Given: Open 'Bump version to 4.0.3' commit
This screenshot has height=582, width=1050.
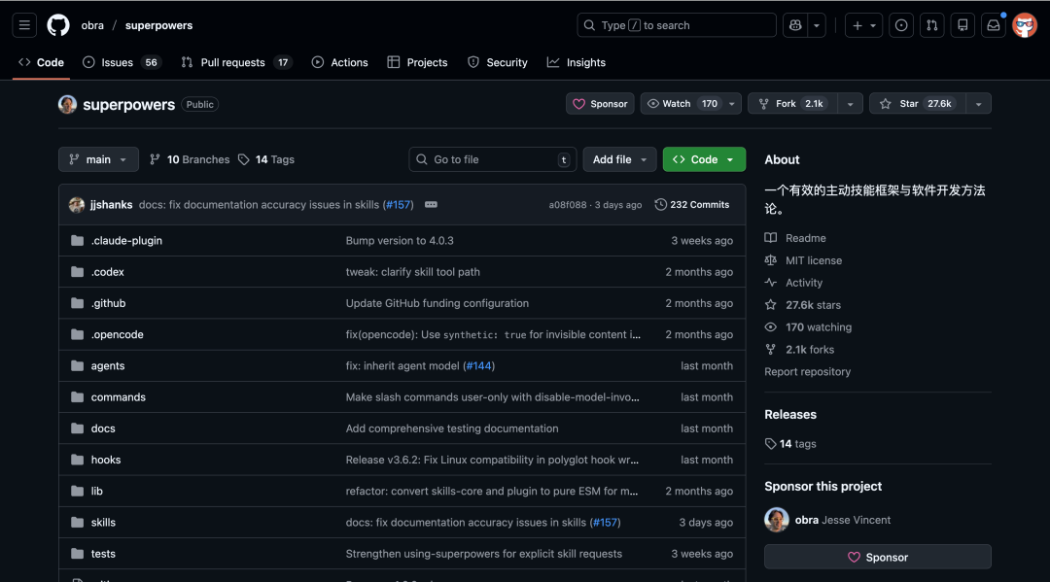Looking at the screenshot, I should coord(400,240).
